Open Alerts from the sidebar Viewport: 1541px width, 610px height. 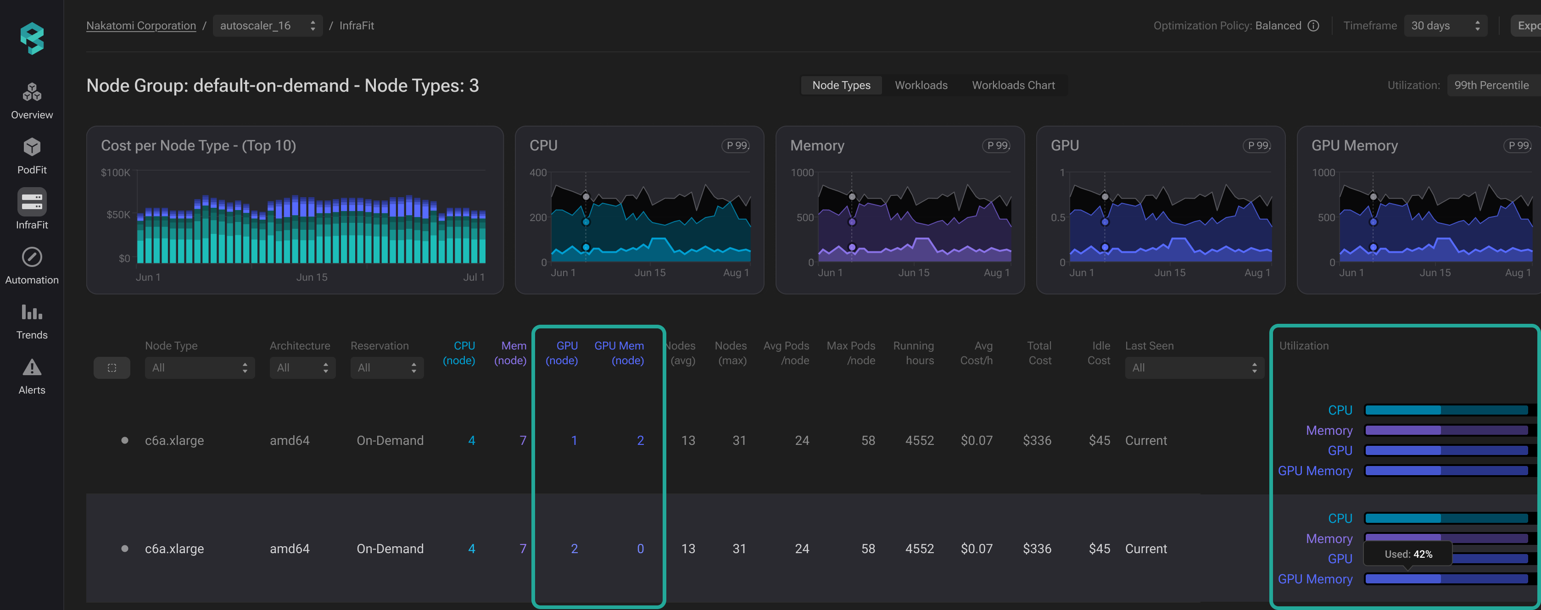32,376
